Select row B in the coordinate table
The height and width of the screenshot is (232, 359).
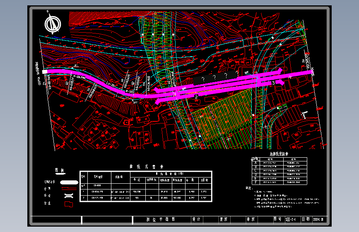pos(279,167)
